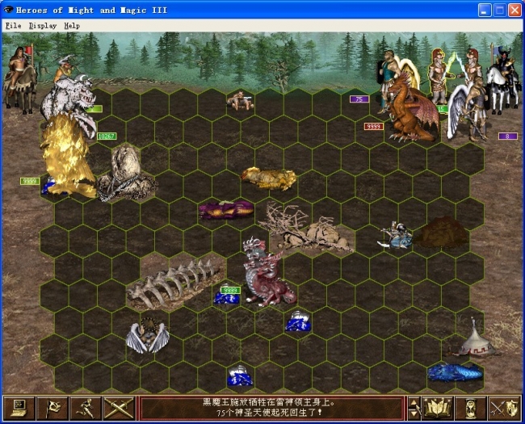Click the azure blue dragon corpse

coord(455,372)
